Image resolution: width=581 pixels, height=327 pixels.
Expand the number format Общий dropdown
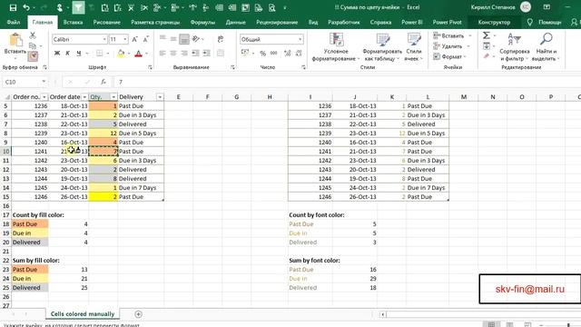300,39
